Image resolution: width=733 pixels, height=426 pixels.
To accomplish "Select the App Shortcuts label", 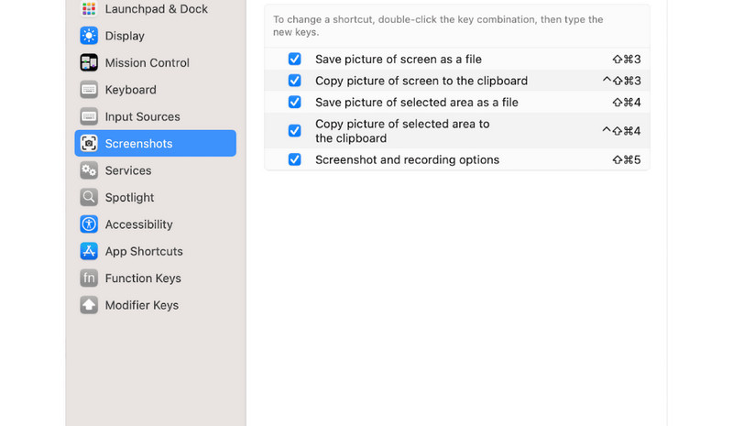I will pos(144,251).
